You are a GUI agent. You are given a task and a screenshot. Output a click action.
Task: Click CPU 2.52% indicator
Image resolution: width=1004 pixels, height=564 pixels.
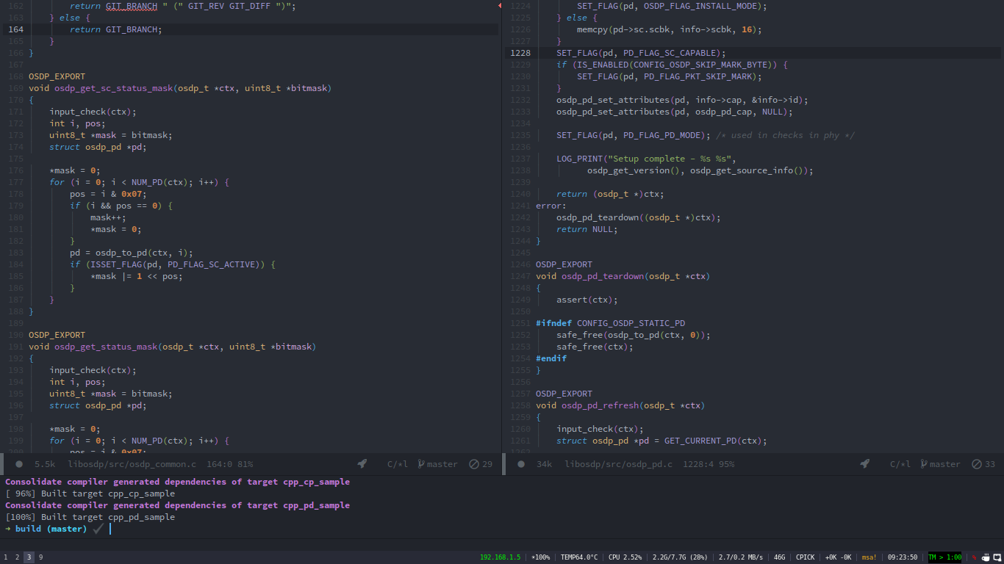point(625,557)
